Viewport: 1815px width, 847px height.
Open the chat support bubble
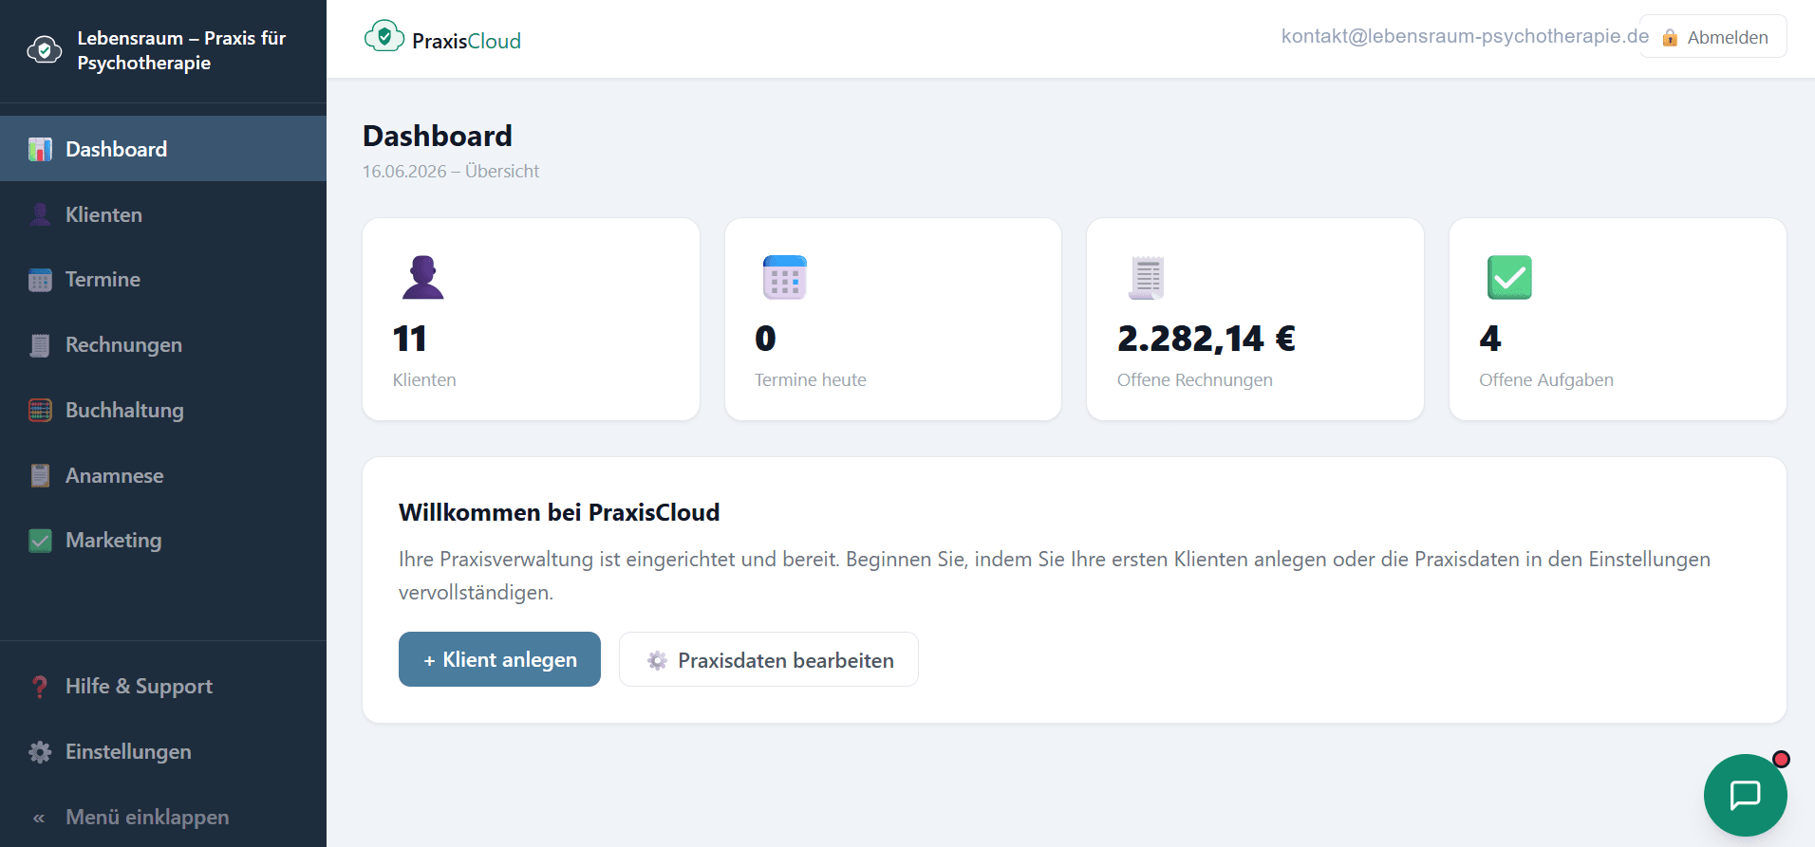tap(1746, 796)
